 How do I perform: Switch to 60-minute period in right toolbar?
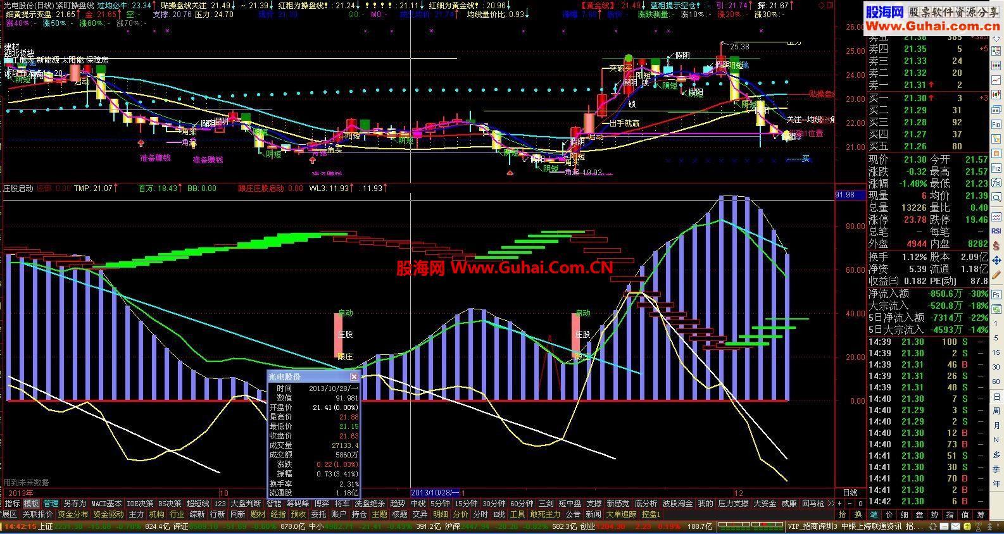pyautogui.click(x=996, y=382)
